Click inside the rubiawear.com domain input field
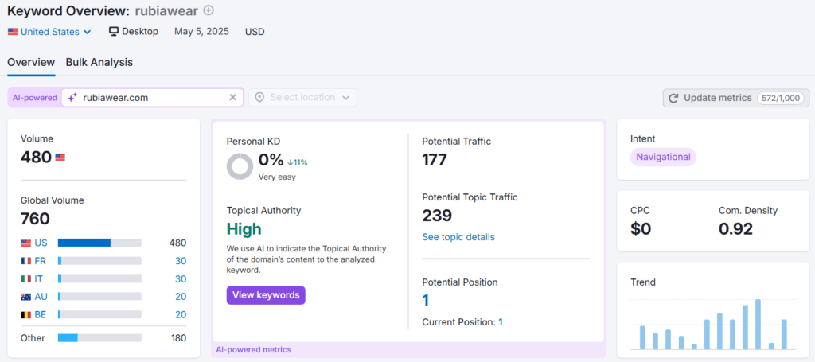The width and height of the screenshot is (815, 362). (153, 97)
